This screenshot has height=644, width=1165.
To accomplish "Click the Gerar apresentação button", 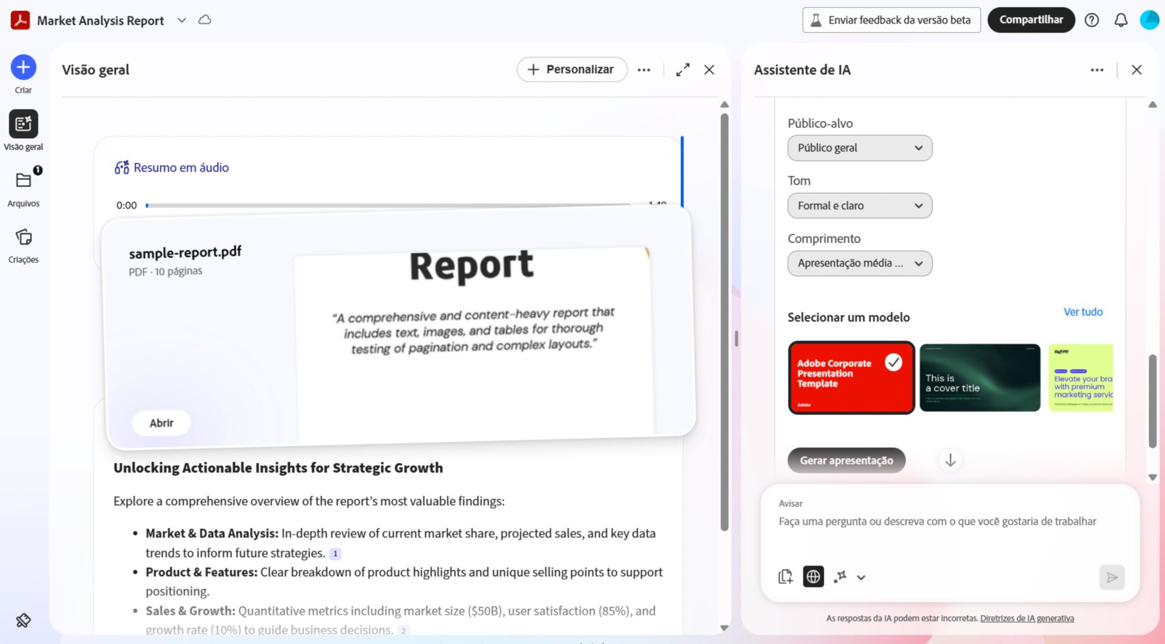I will (846, 460).
